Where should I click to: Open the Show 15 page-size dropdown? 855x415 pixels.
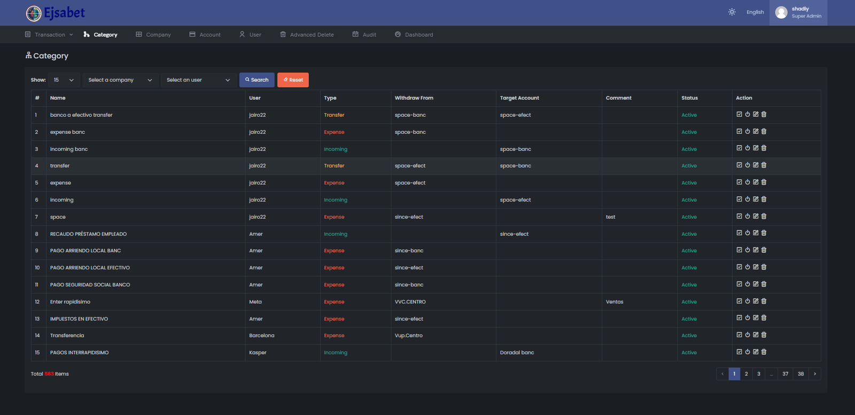click(x=64, y=80)
